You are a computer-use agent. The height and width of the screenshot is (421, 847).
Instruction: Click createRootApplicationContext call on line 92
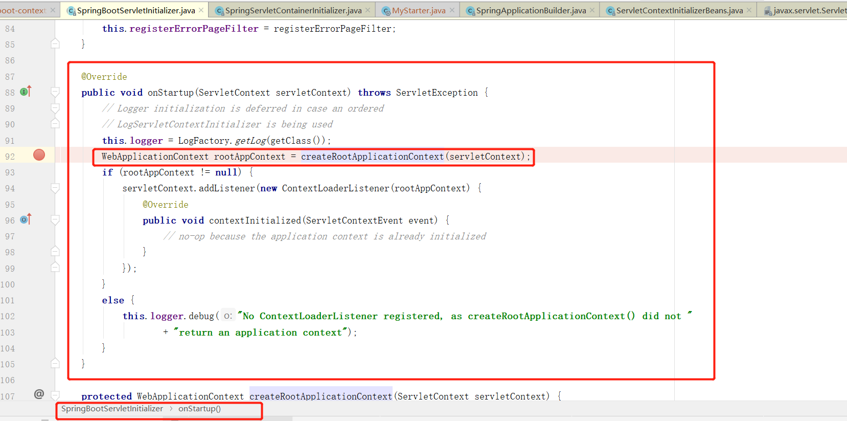point(372,157)
